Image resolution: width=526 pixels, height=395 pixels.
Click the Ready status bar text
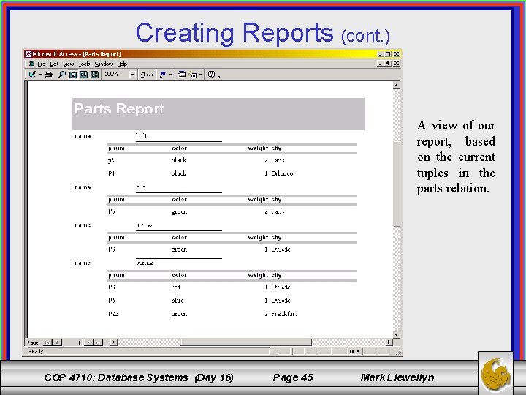coord(36,351)
